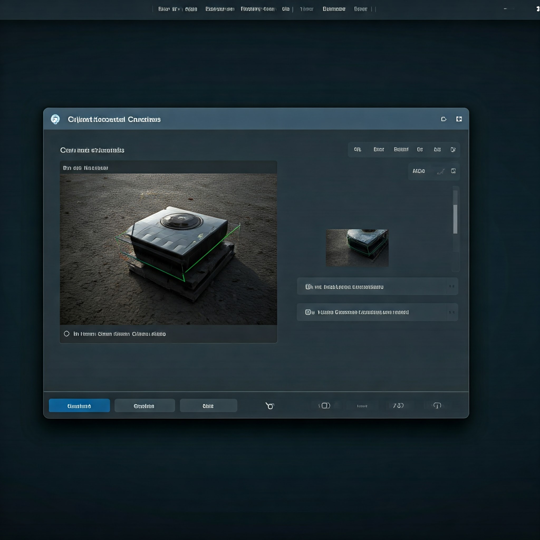Click the rounded rectangle icon in bottom bar
The width and height of the screenshot is (540, 540).
coord(326,406)
